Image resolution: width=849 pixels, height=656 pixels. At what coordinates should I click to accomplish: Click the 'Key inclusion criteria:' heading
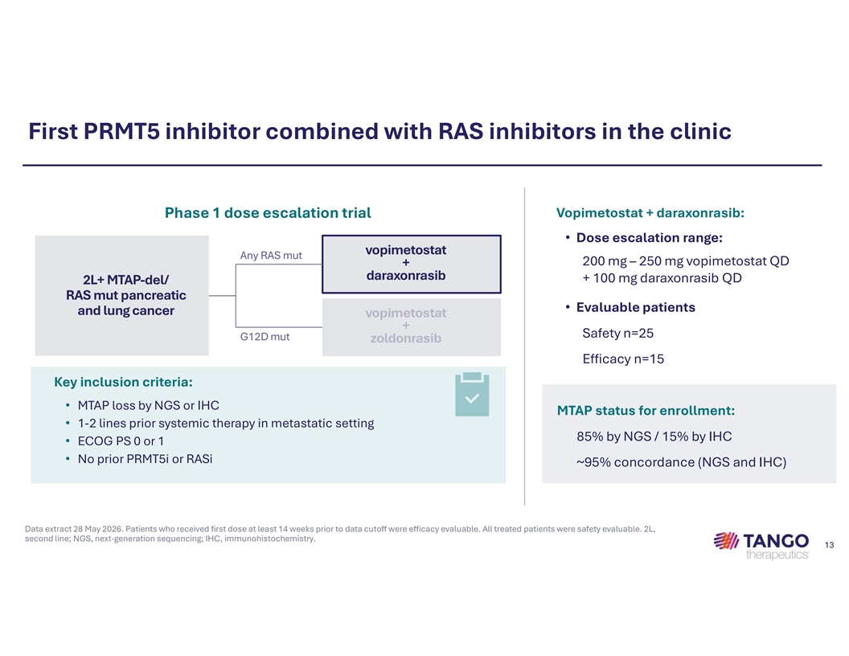pos(124,382)
